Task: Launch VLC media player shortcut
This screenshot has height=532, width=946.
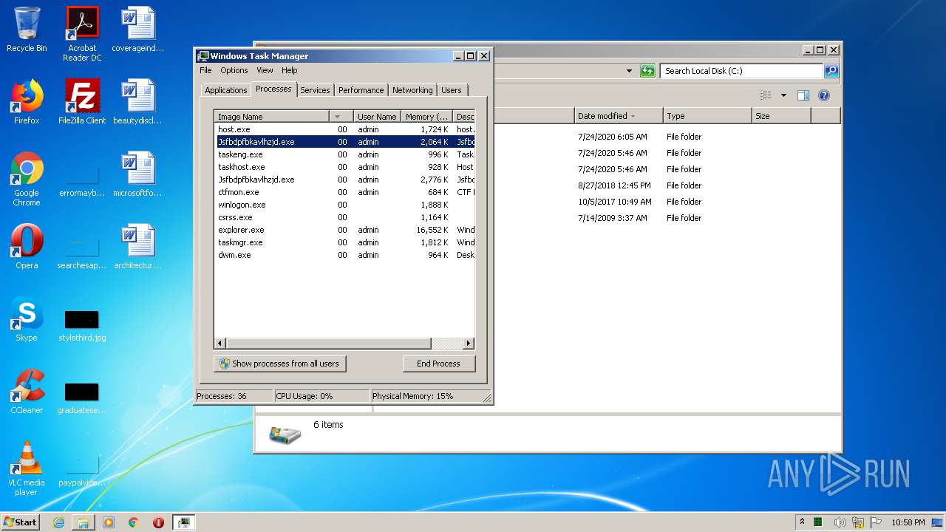Action: pyautogui.click(x=27, y=468)
